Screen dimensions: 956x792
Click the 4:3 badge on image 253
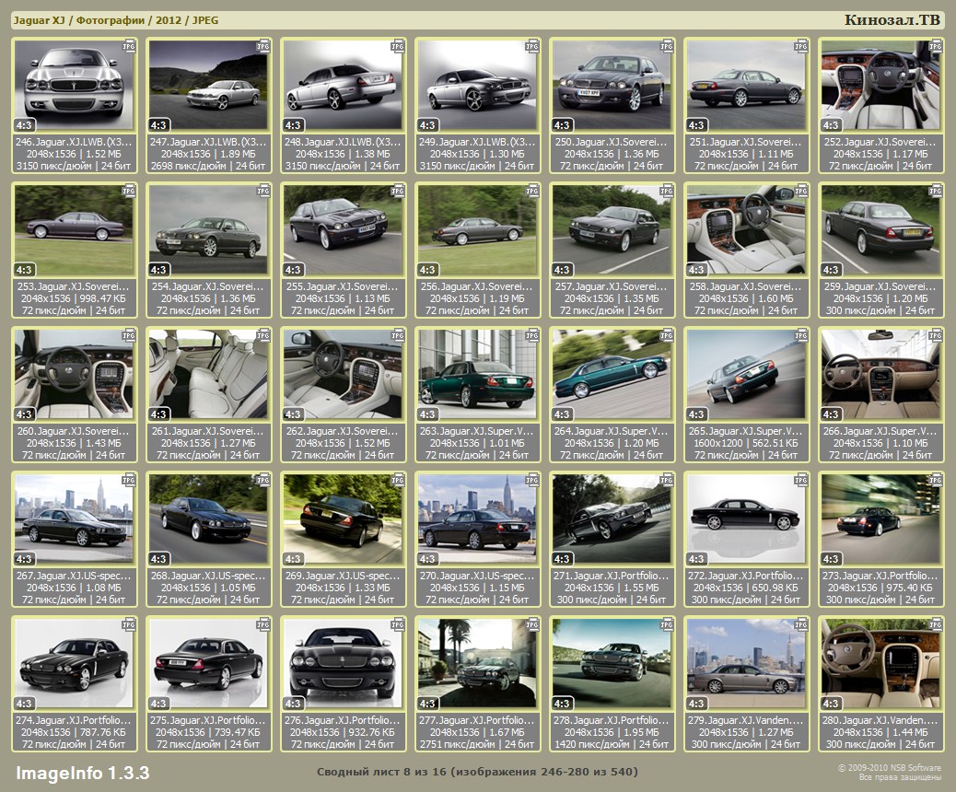coord(24,270)
